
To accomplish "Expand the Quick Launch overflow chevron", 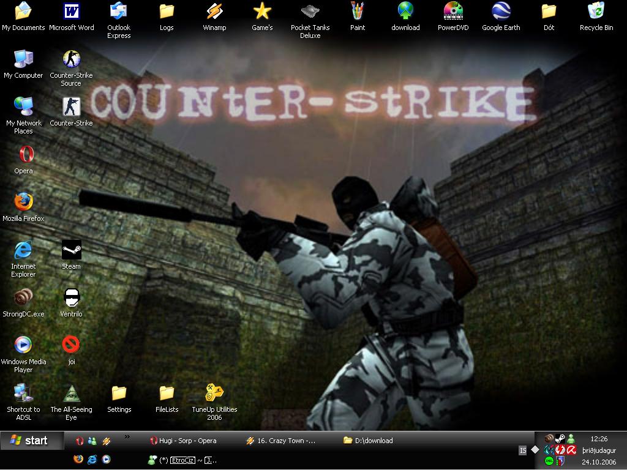I will 127,437.
